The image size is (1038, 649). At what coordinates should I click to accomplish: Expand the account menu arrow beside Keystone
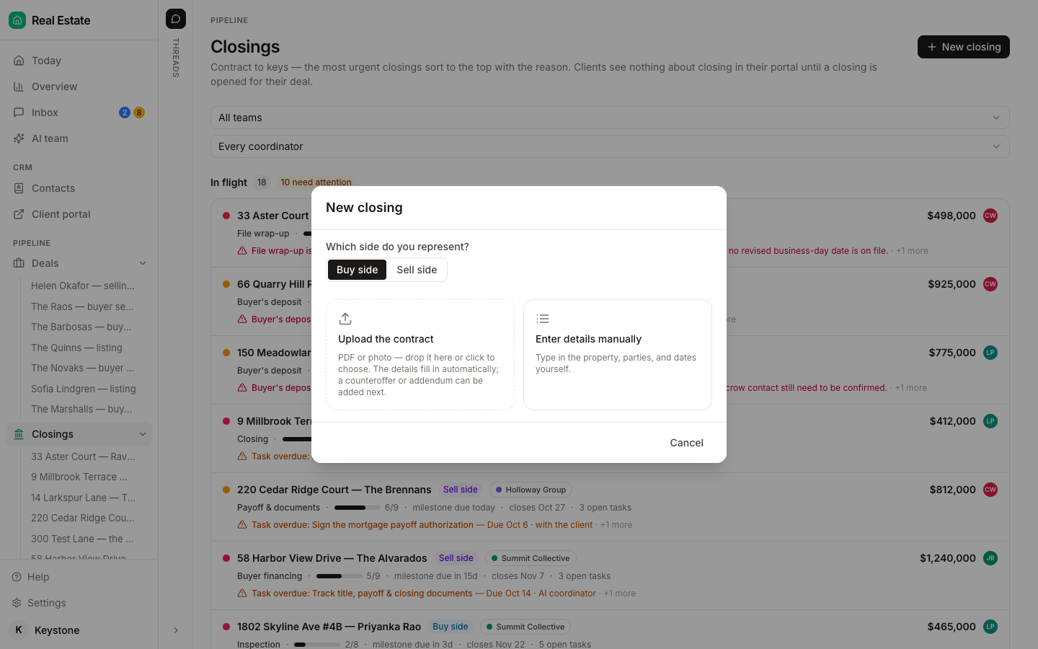176,630
